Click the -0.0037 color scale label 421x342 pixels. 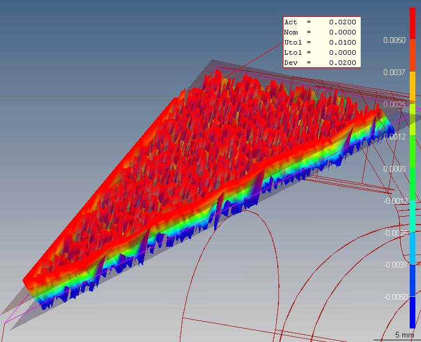pos(396,265)
